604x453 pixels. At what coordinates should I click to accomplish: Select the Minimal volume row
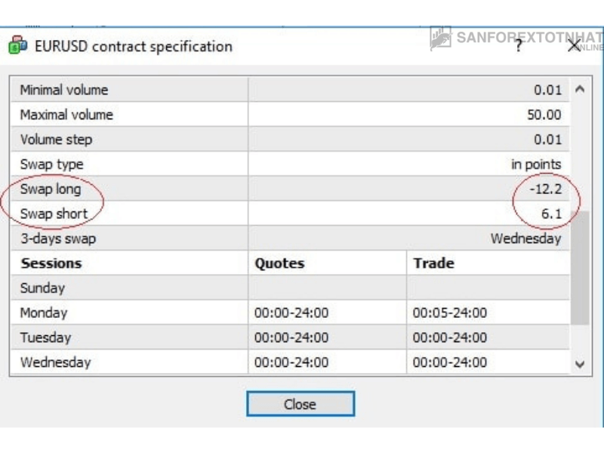tap(290, 90)
